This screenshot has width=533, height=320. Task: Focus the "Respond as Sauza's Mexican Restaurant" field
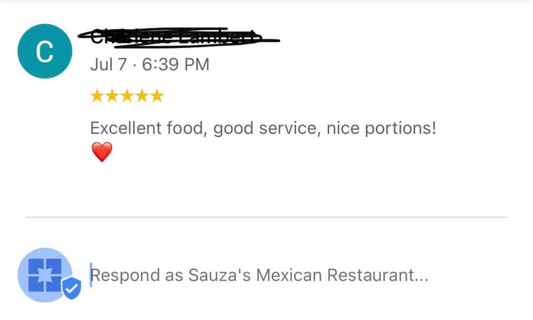(x=259, y=275)
